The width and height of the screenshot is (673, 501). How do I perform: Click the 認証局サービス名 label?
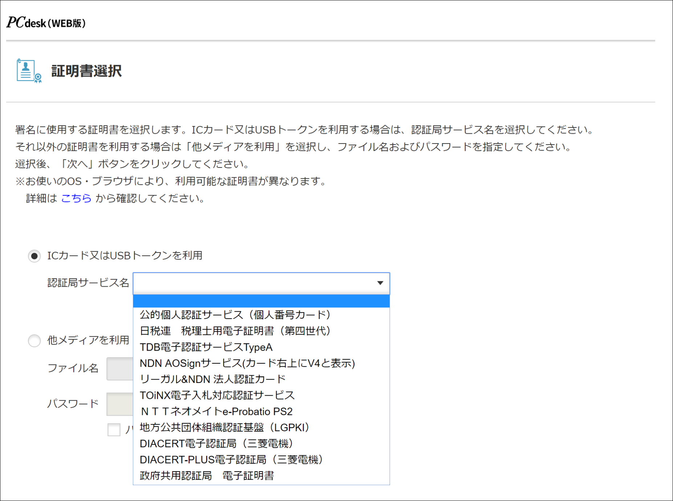point(88,283)
